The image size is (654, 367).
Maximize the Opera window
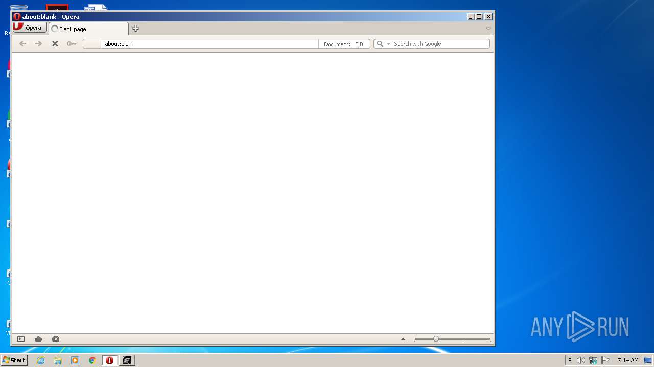(479, 17)
